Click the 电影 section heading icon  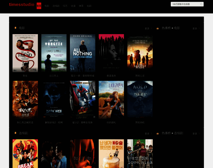click(x=15, y=28)
